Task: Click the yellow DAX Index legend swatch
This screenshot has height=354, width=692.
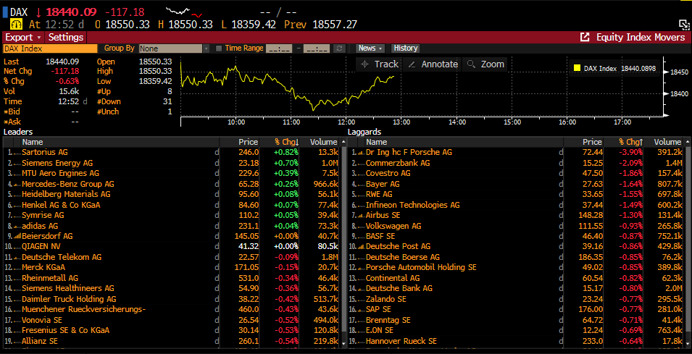Action: tap(577, 69)
